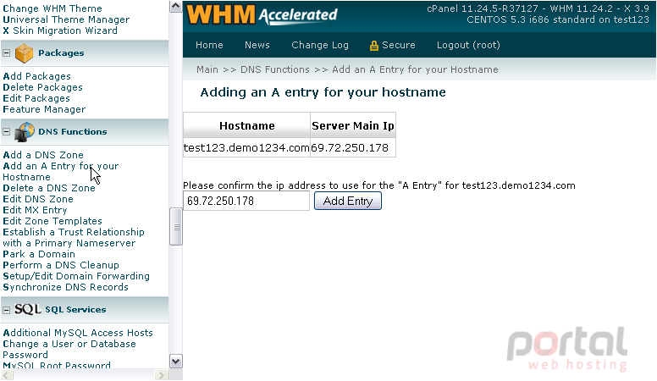Viewport: 657px width, 381px height.
Task: Go to Main in breadcrumb
Action: pos(207,69)
